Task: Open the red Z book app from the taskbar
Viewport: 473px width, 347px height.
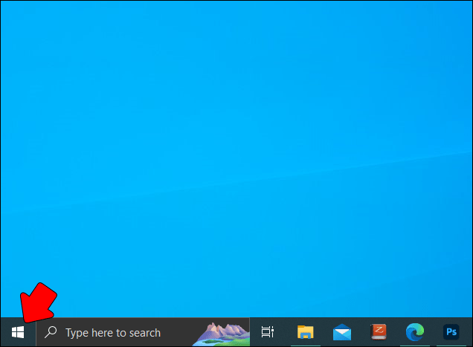Action: (x=379, y=331)
